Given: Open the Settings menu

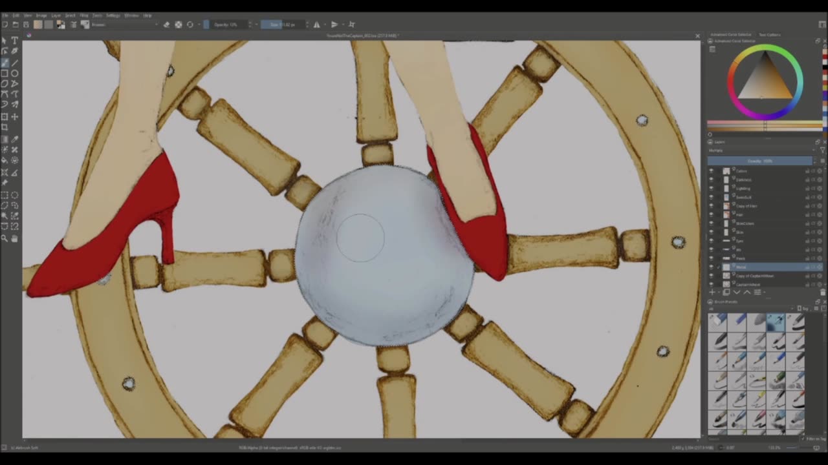Looking at the screenshot, I should coord(113,15).
